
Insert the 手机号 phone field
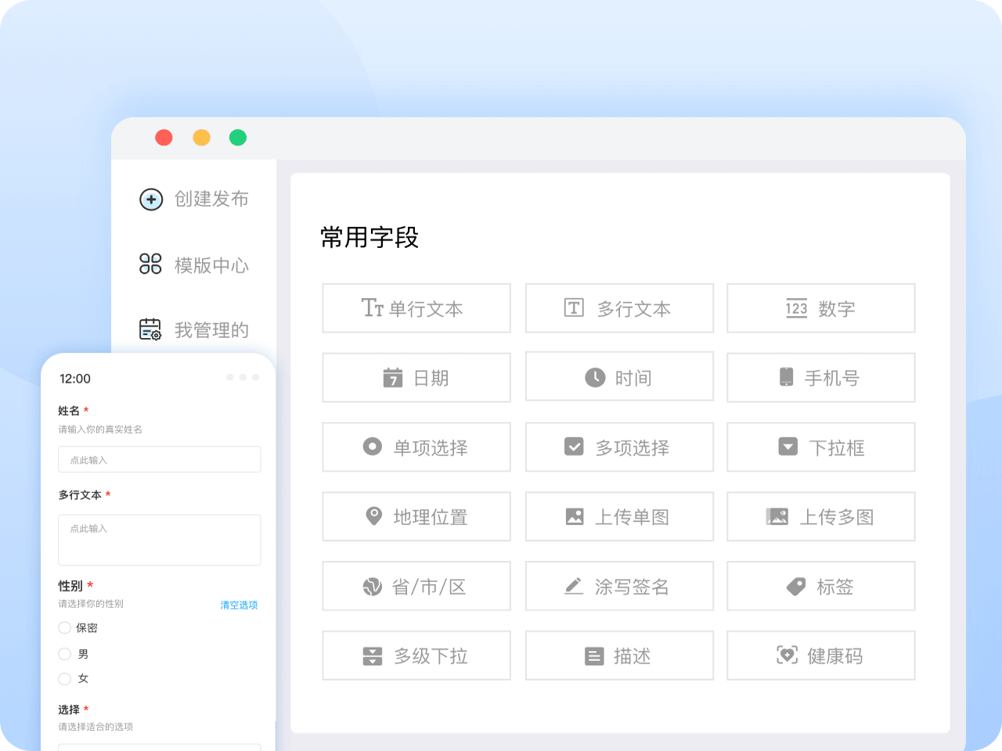pos(820,377)
